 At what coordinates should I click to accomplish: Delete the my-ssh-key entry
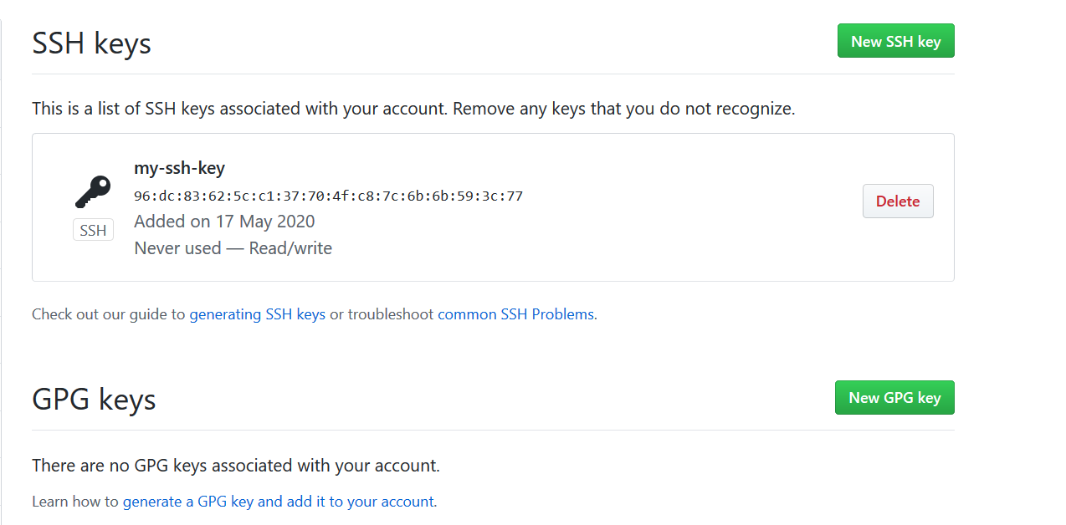pyautogui.click(x=897, y=201)
